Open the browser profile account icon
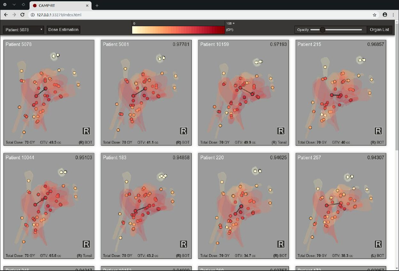Viewport: 399px width, 271px height. (385, 15)
